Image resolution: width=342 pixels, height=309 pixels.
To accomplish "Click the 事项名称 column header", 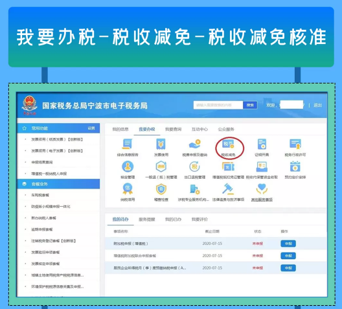I will point(120,231).
